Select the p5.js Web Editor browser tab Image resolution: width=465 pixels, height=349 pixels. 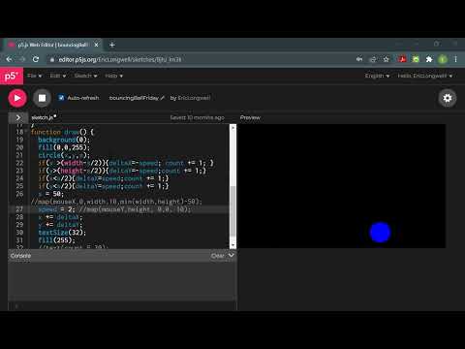coord(51,45)
